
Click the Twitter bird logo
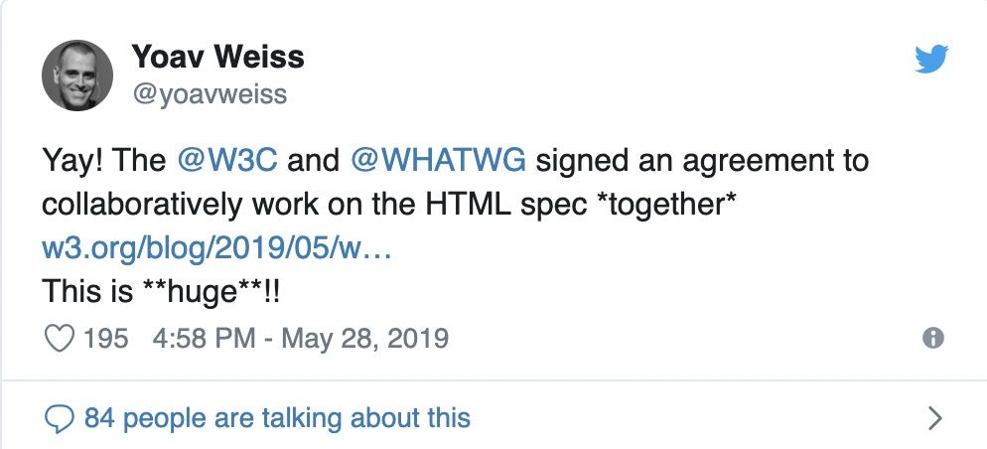(x=930, y=61)
